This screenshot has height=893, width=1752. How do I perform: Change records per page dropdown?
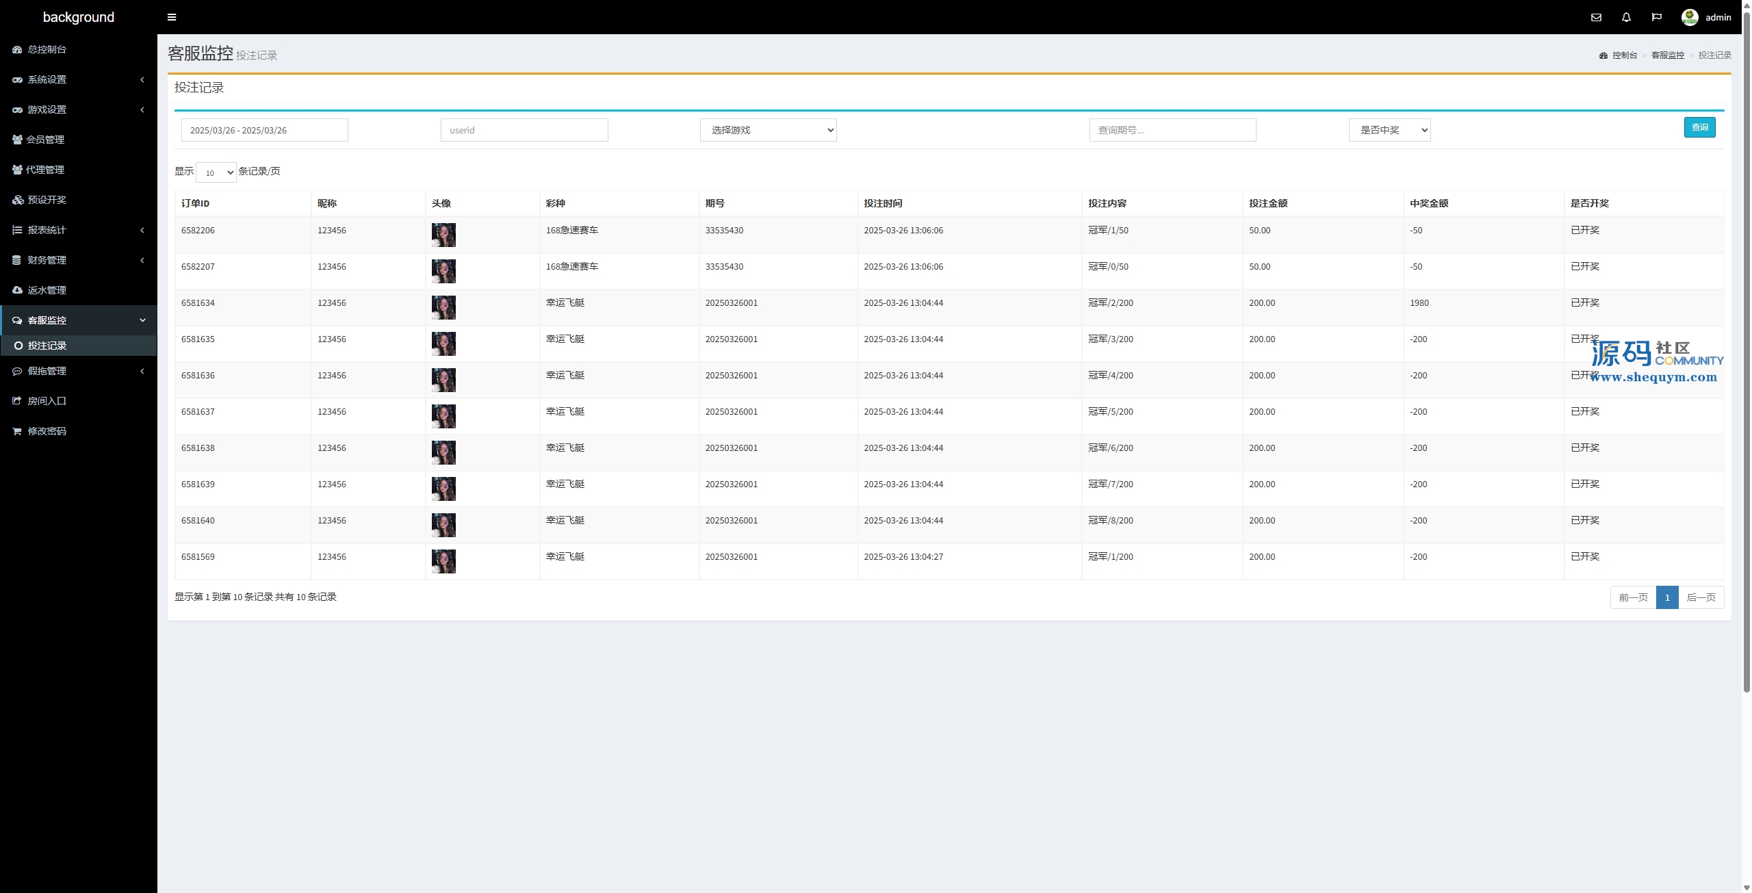click(216, 172)
